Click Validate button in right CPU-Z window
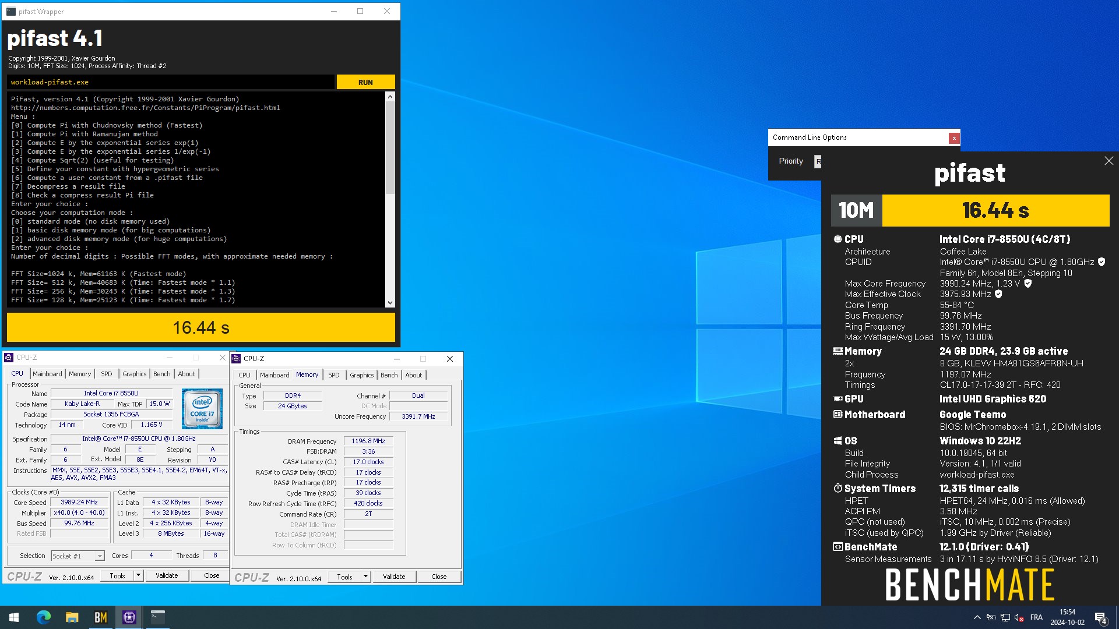 [x=394, y=577]
